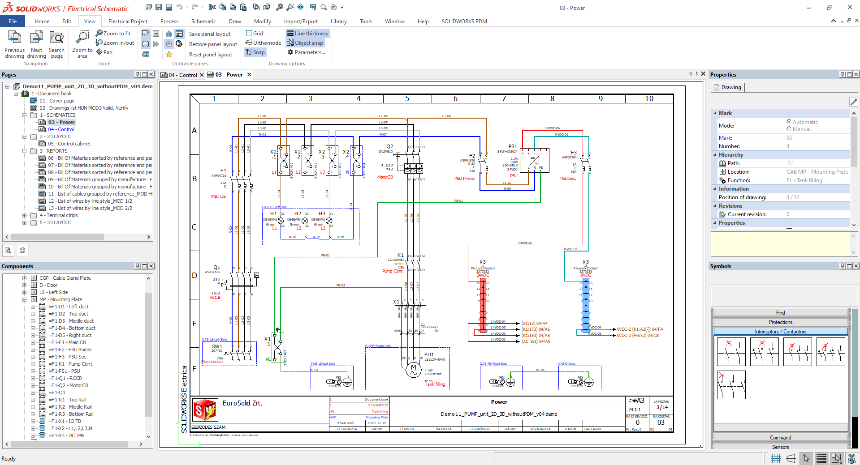The height and width of the screenshot is (465, 860).
Task: Toggle Orthomode option
Action: pyautogui.click(x=263, y=43)
